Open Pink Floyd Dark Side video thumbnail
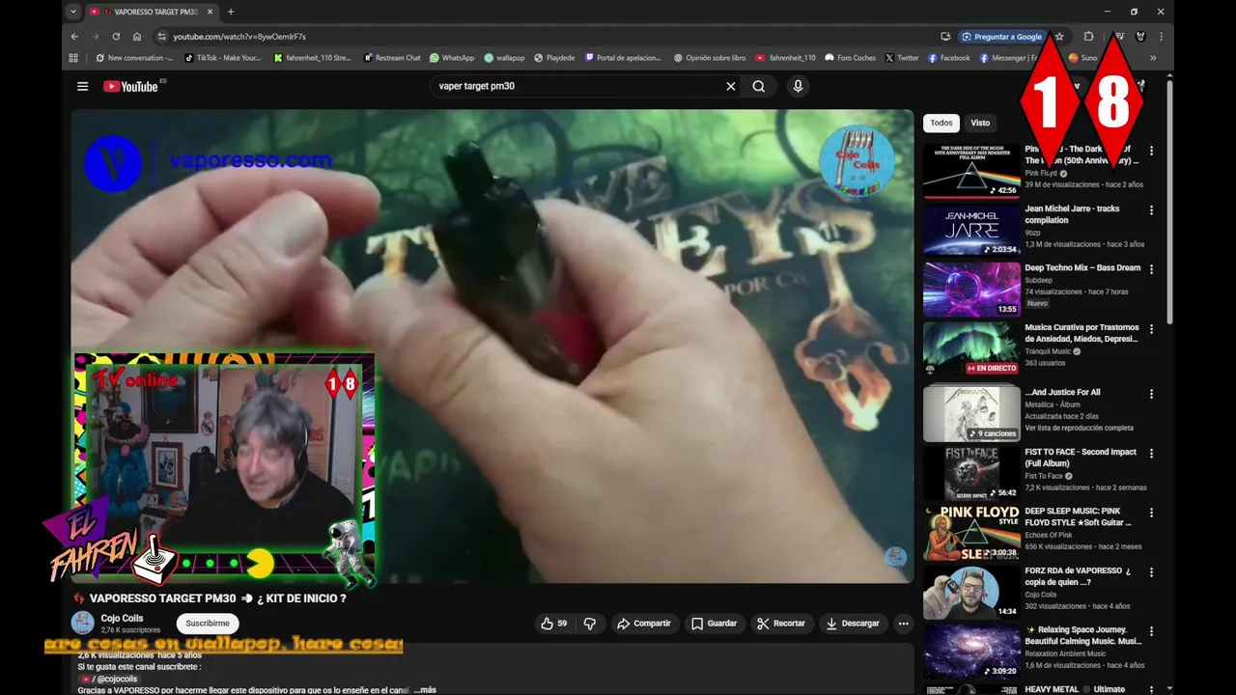 971,171
